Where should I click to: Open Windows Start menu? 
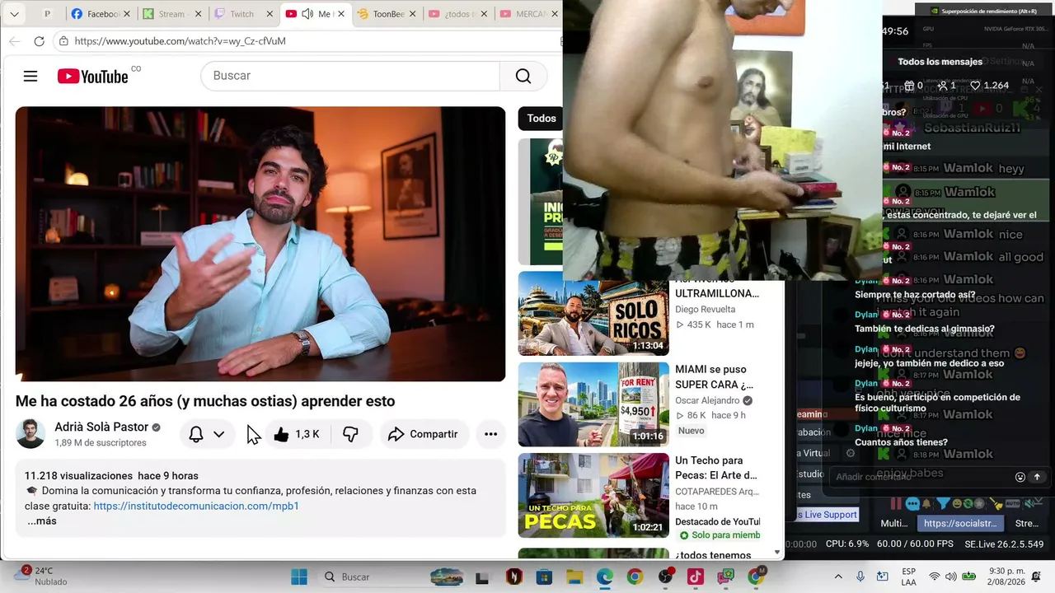click(x=299, y=577)
